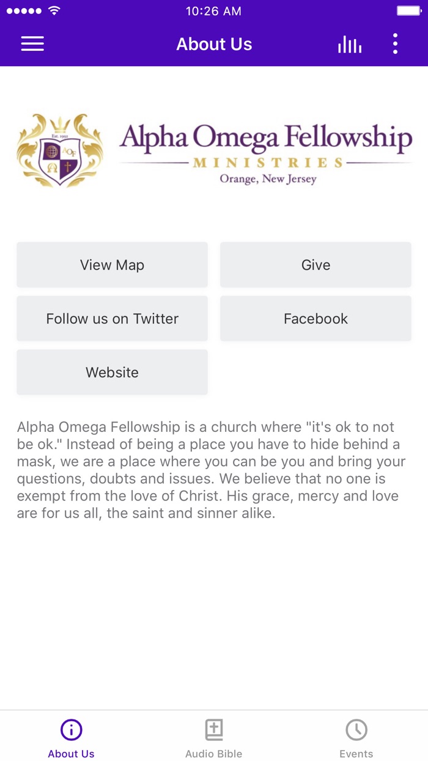Open the audio stats equalizer icon
The height and width of the screenshot is (761, 428).
(349, 43)
